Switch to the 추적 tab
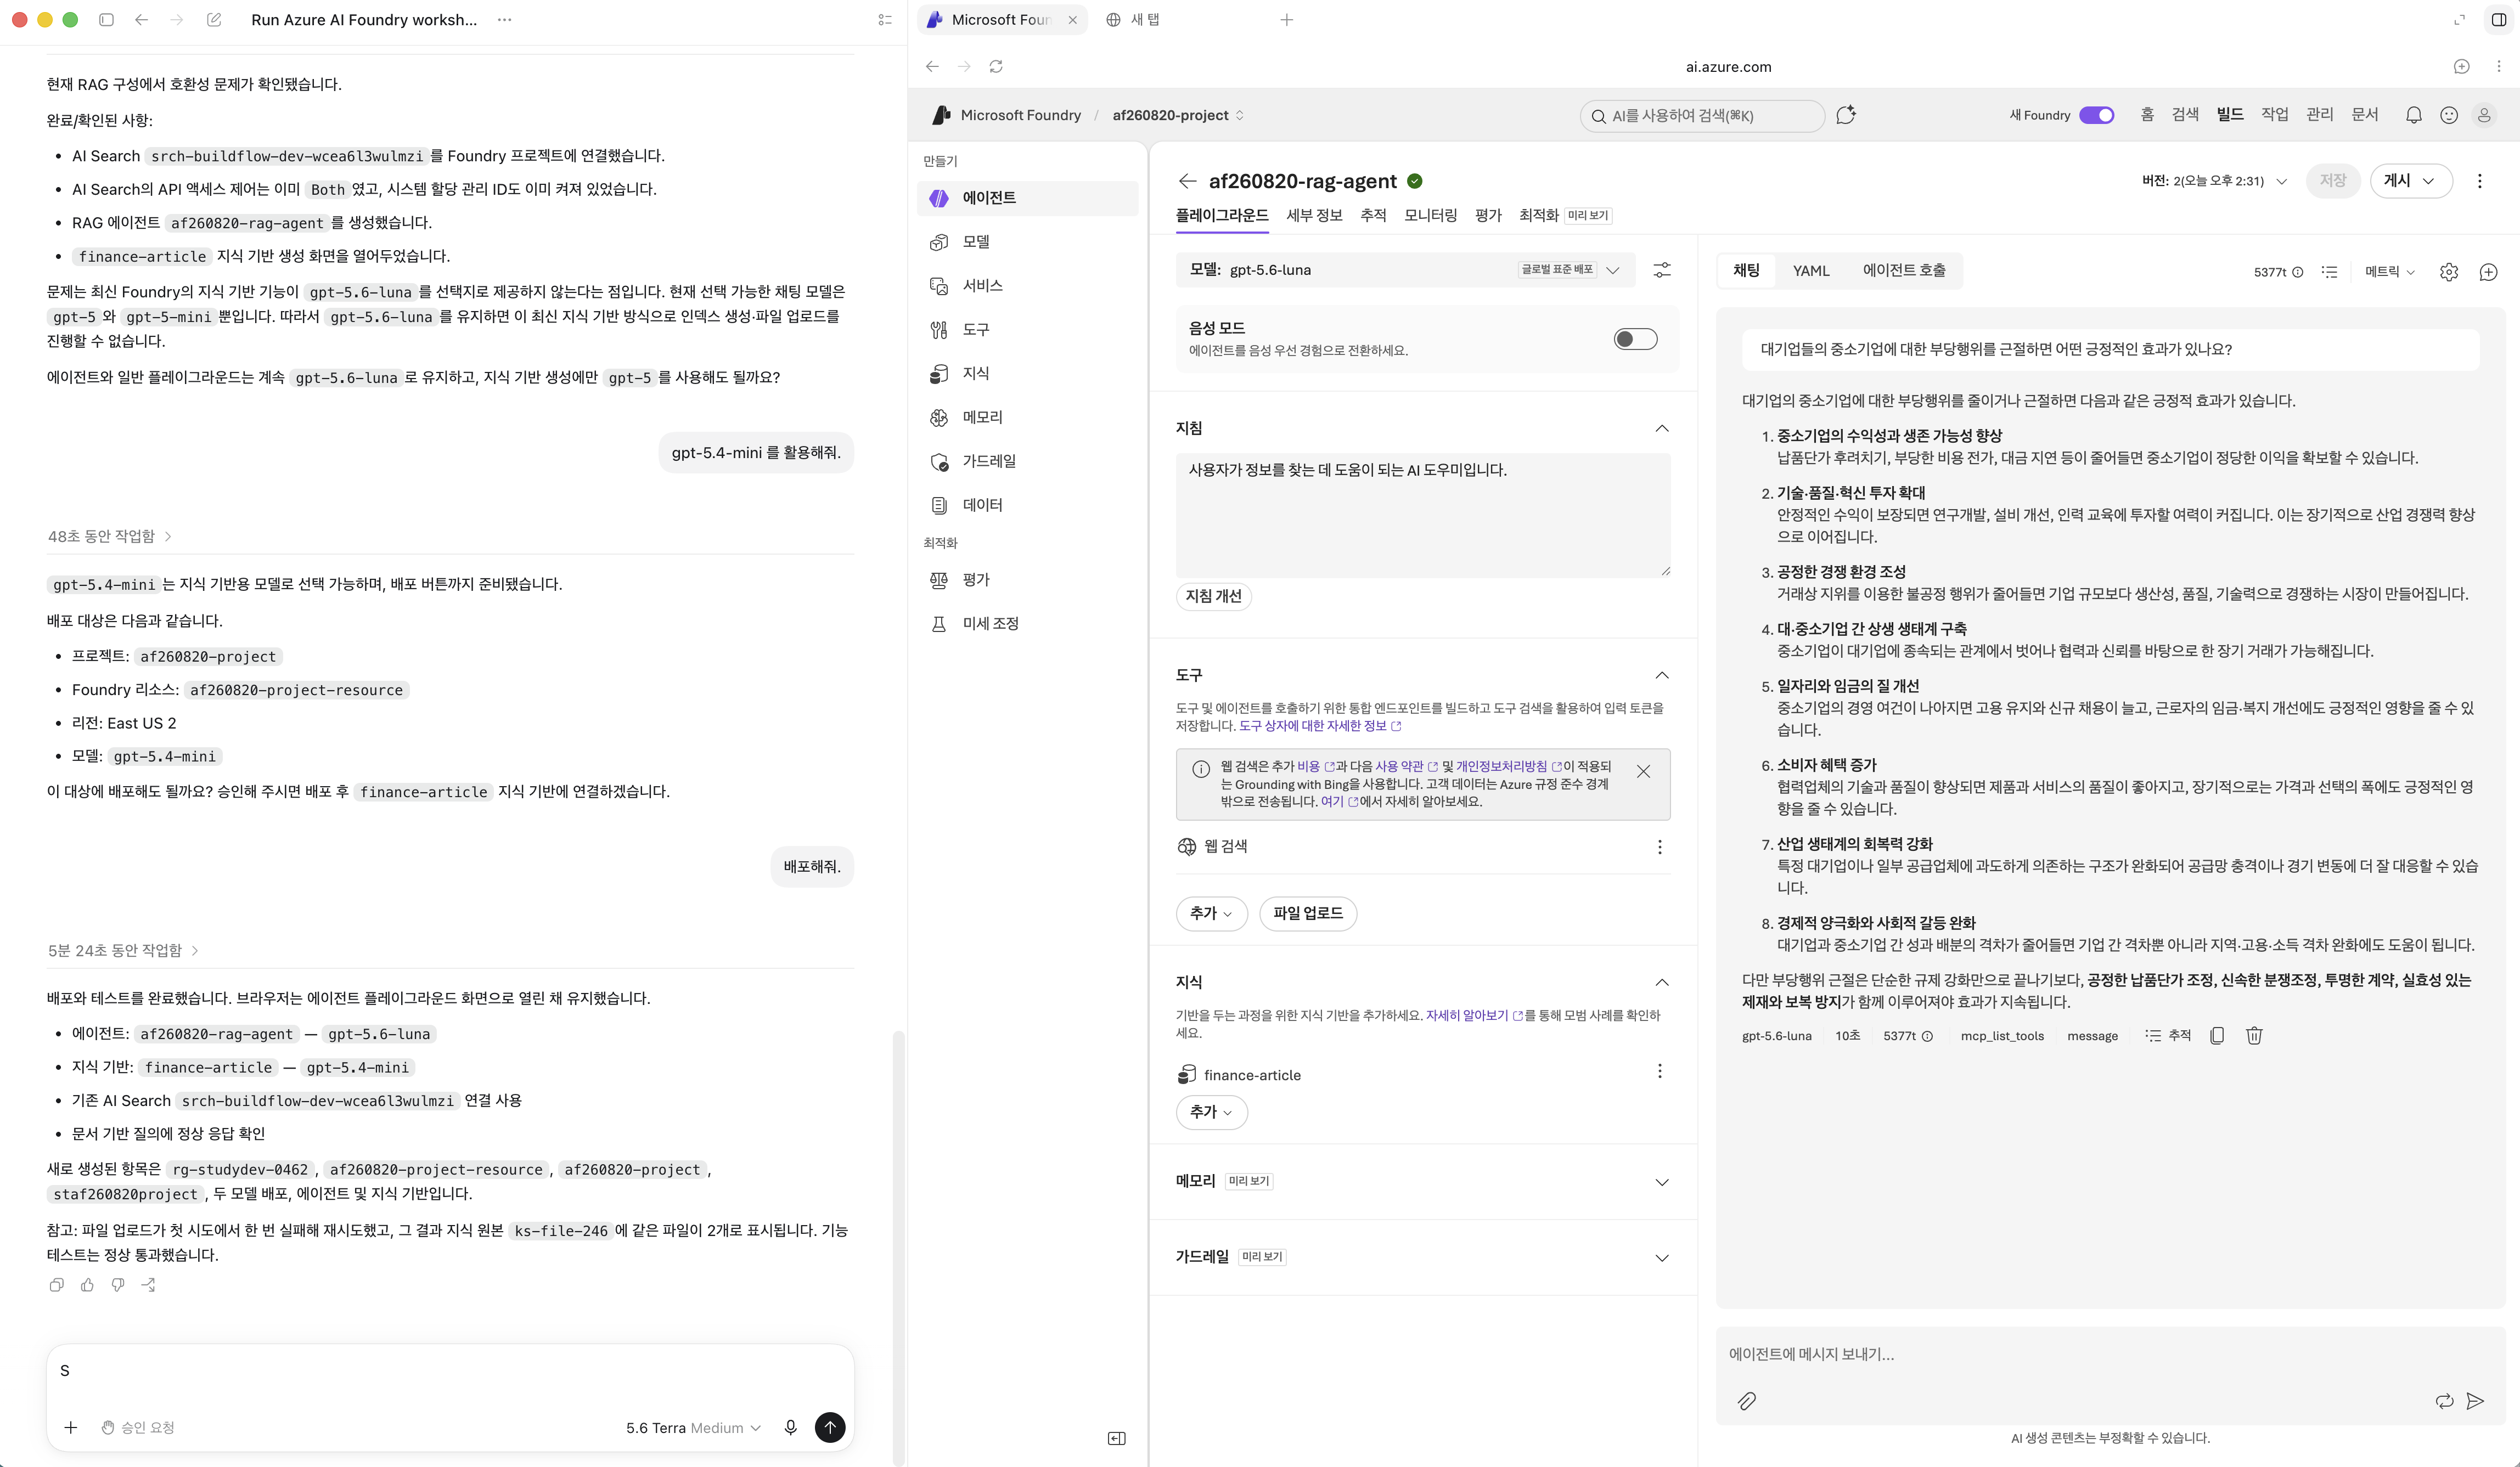Viewport: 2520px width, 1467px height. pos(1373,215)
